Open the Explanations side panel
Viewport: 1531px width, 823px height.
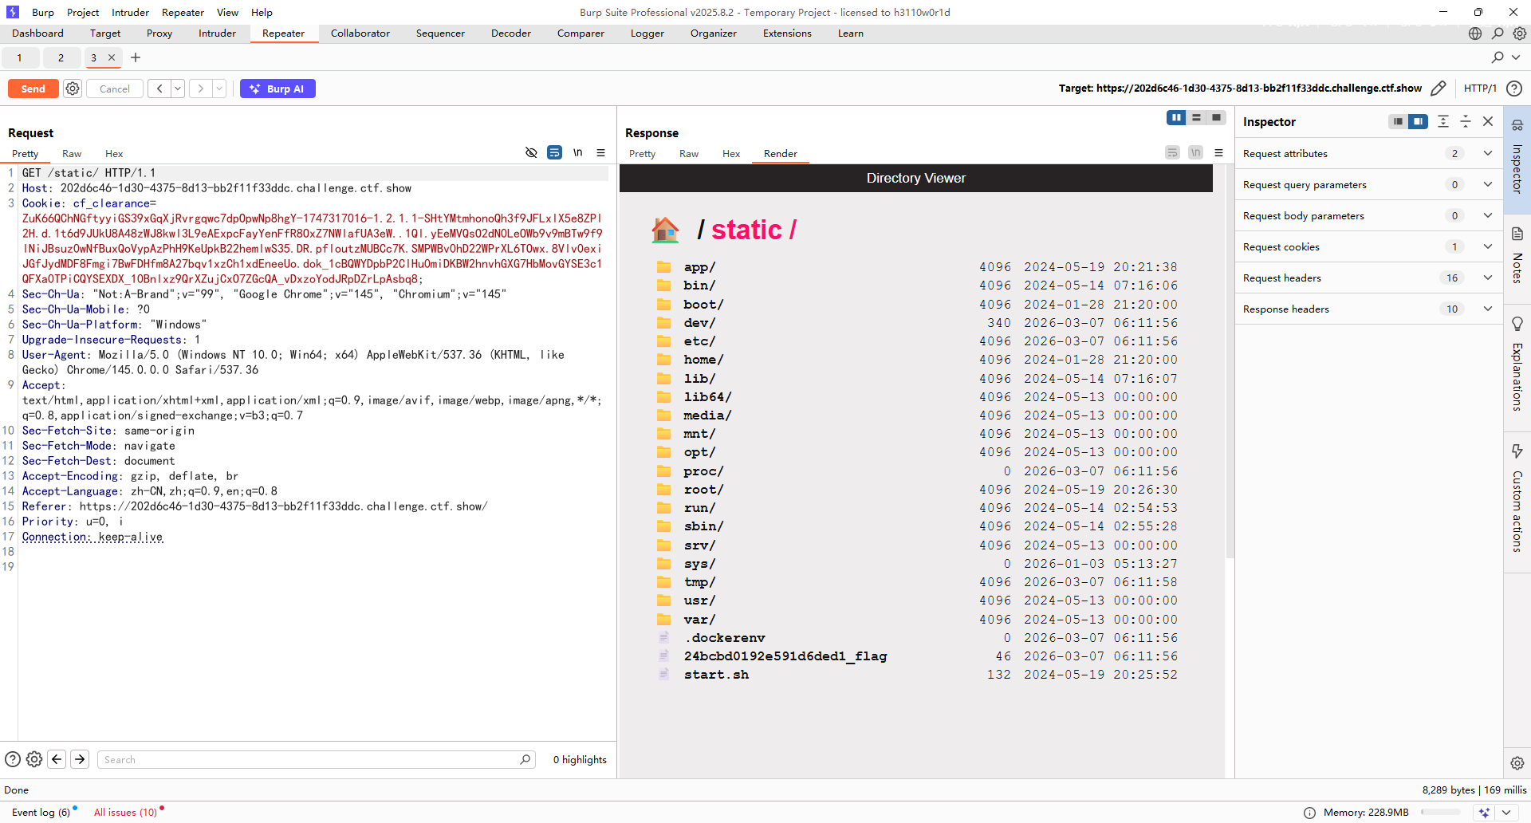[x=1517, y=365]
